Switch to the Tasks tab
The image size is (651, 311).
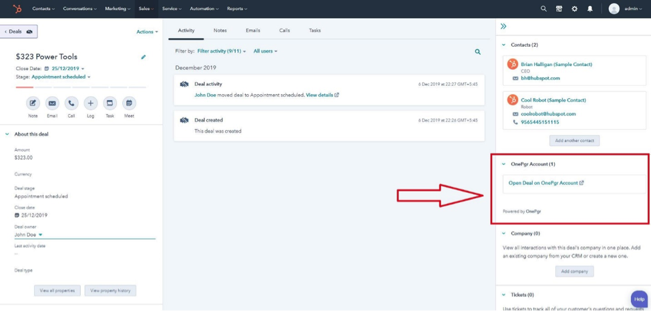[314, 30]
